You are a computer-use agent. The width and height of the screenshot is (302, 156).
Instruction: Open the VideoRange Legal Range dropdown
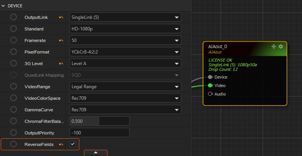tap(125, 87)
